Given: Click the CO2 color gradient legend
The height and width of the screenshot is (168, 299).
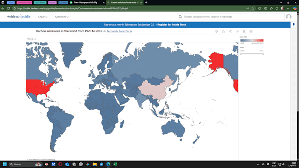Looking at the screenshot, I should 252,40.
